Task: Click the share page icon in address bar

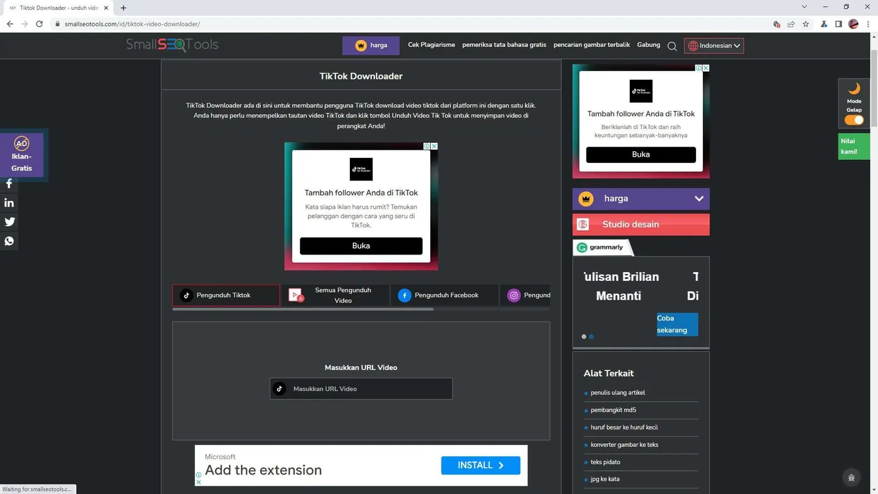Action: [791, 24]
